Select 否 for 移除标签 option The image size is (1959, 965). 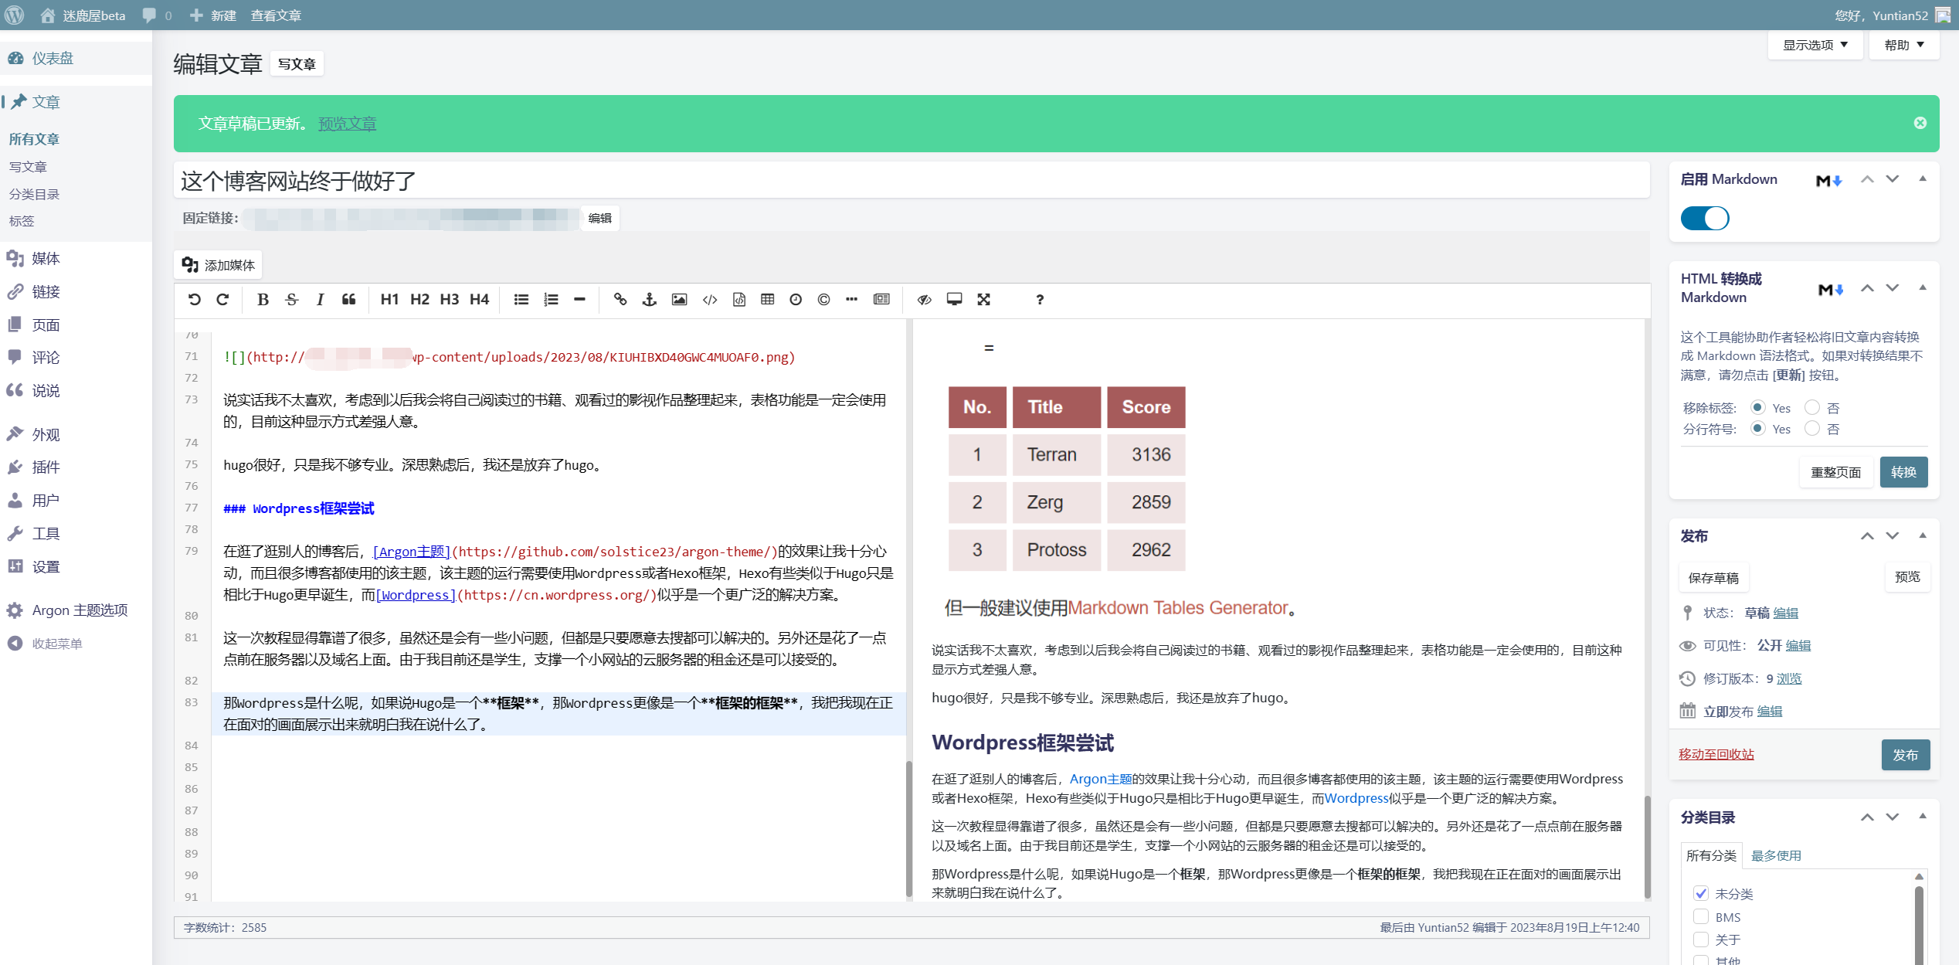1812,407
